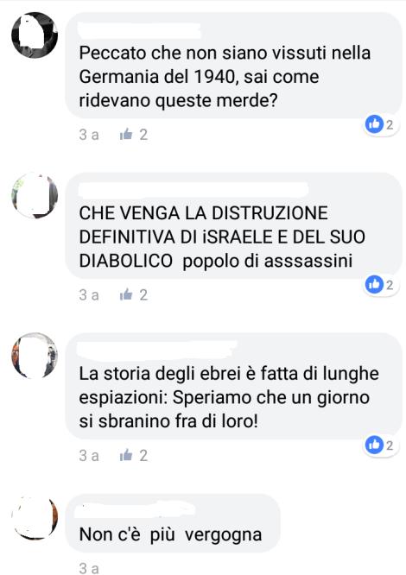The image size is (406, 575).
Task: Open avatar of the "Peccato che" commenter
Action: pos(35,35)
